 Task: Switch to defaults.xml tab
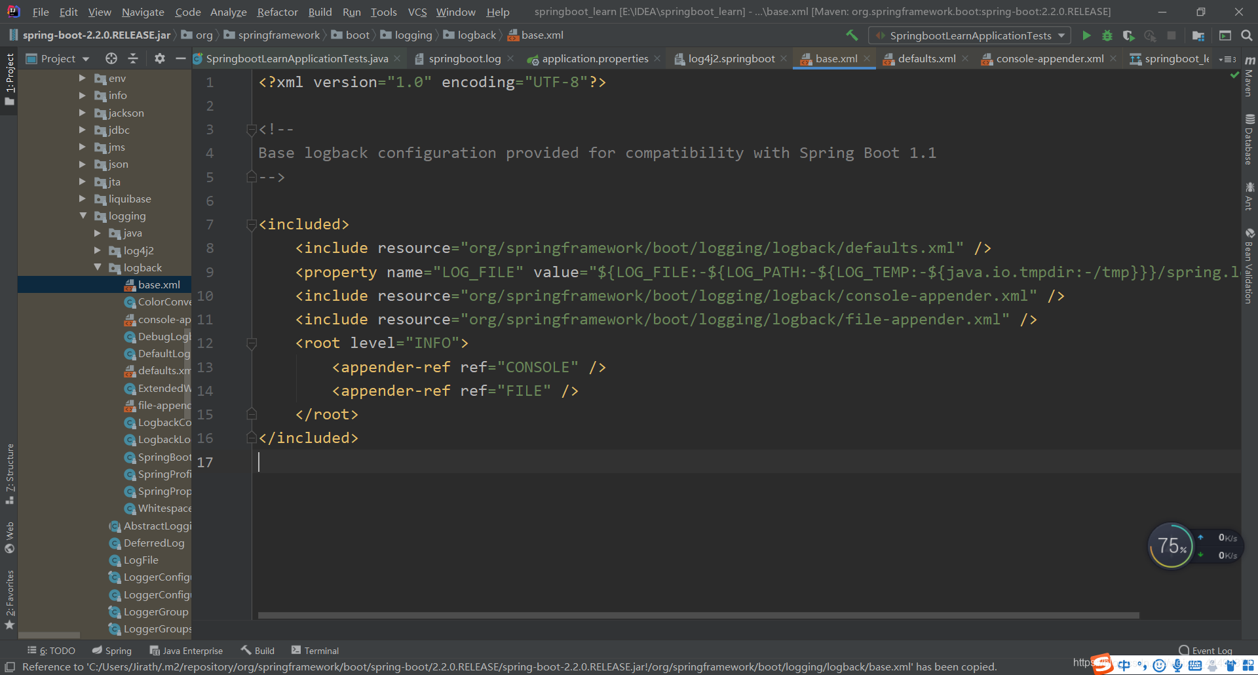(926, 58)
